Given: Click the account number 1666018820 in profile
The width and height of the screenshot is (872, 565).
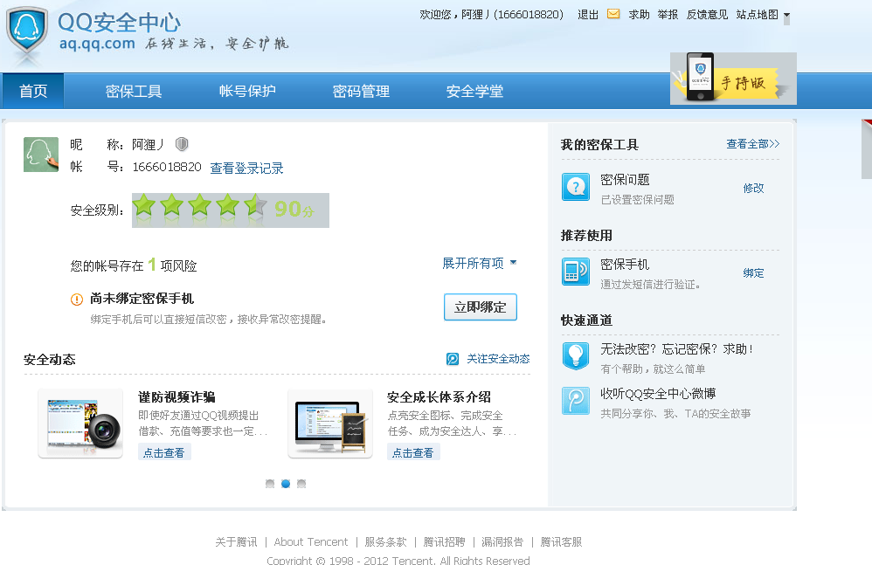Looking at the screenshot, I should point(167,167).
